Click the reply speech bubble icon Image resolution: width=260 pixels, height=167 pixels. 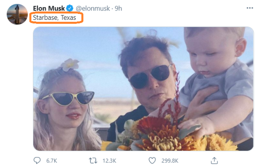[x=37, y=161]
